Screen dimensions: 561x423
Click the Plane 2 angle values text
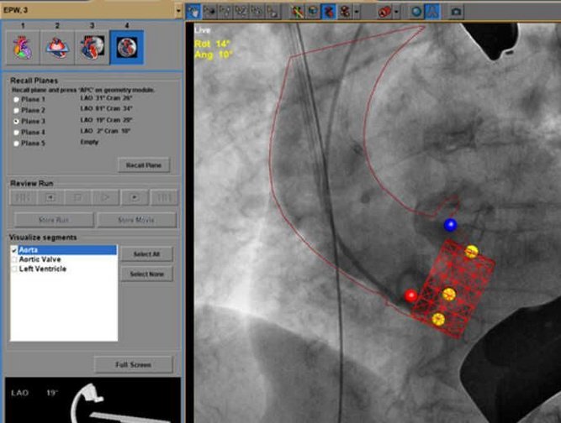click(x=106, y=108)
